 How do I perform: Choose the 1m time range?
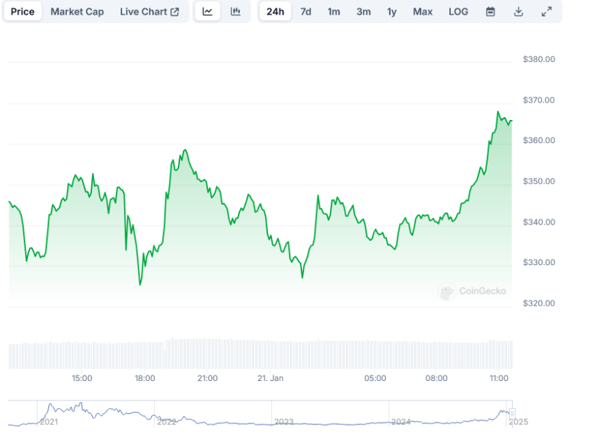click(334, 12)
